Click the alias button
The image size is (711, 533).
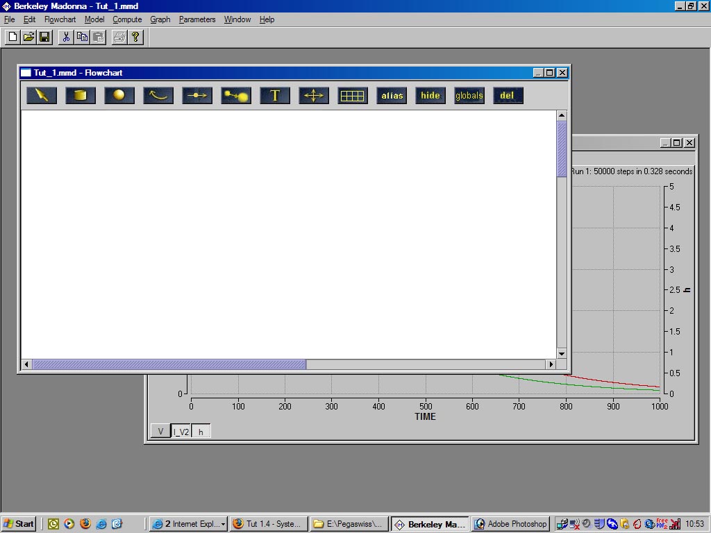(x=392, y=96)
